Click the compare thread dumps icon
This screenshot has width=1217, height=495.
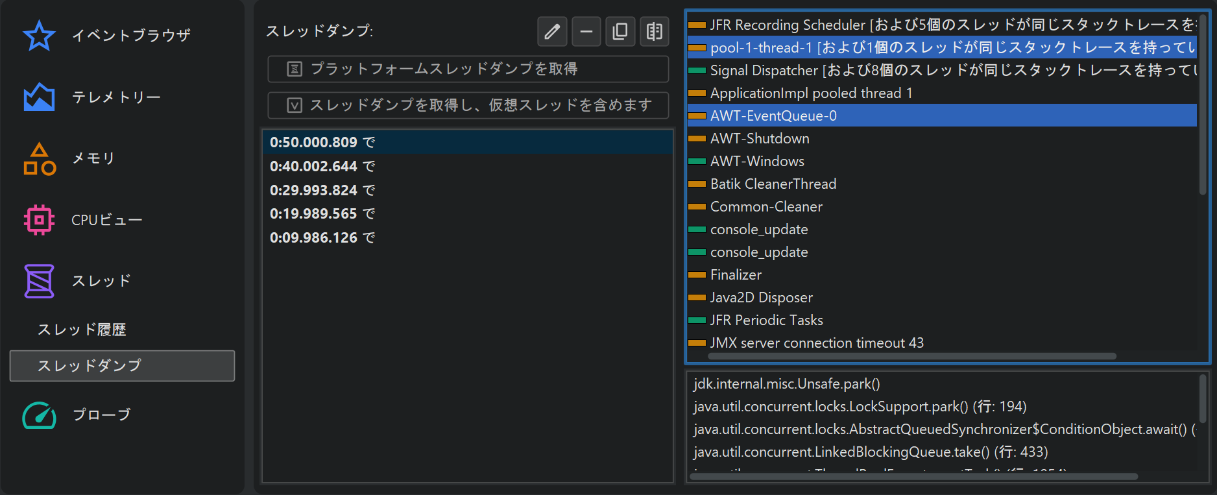pos(654,31)
